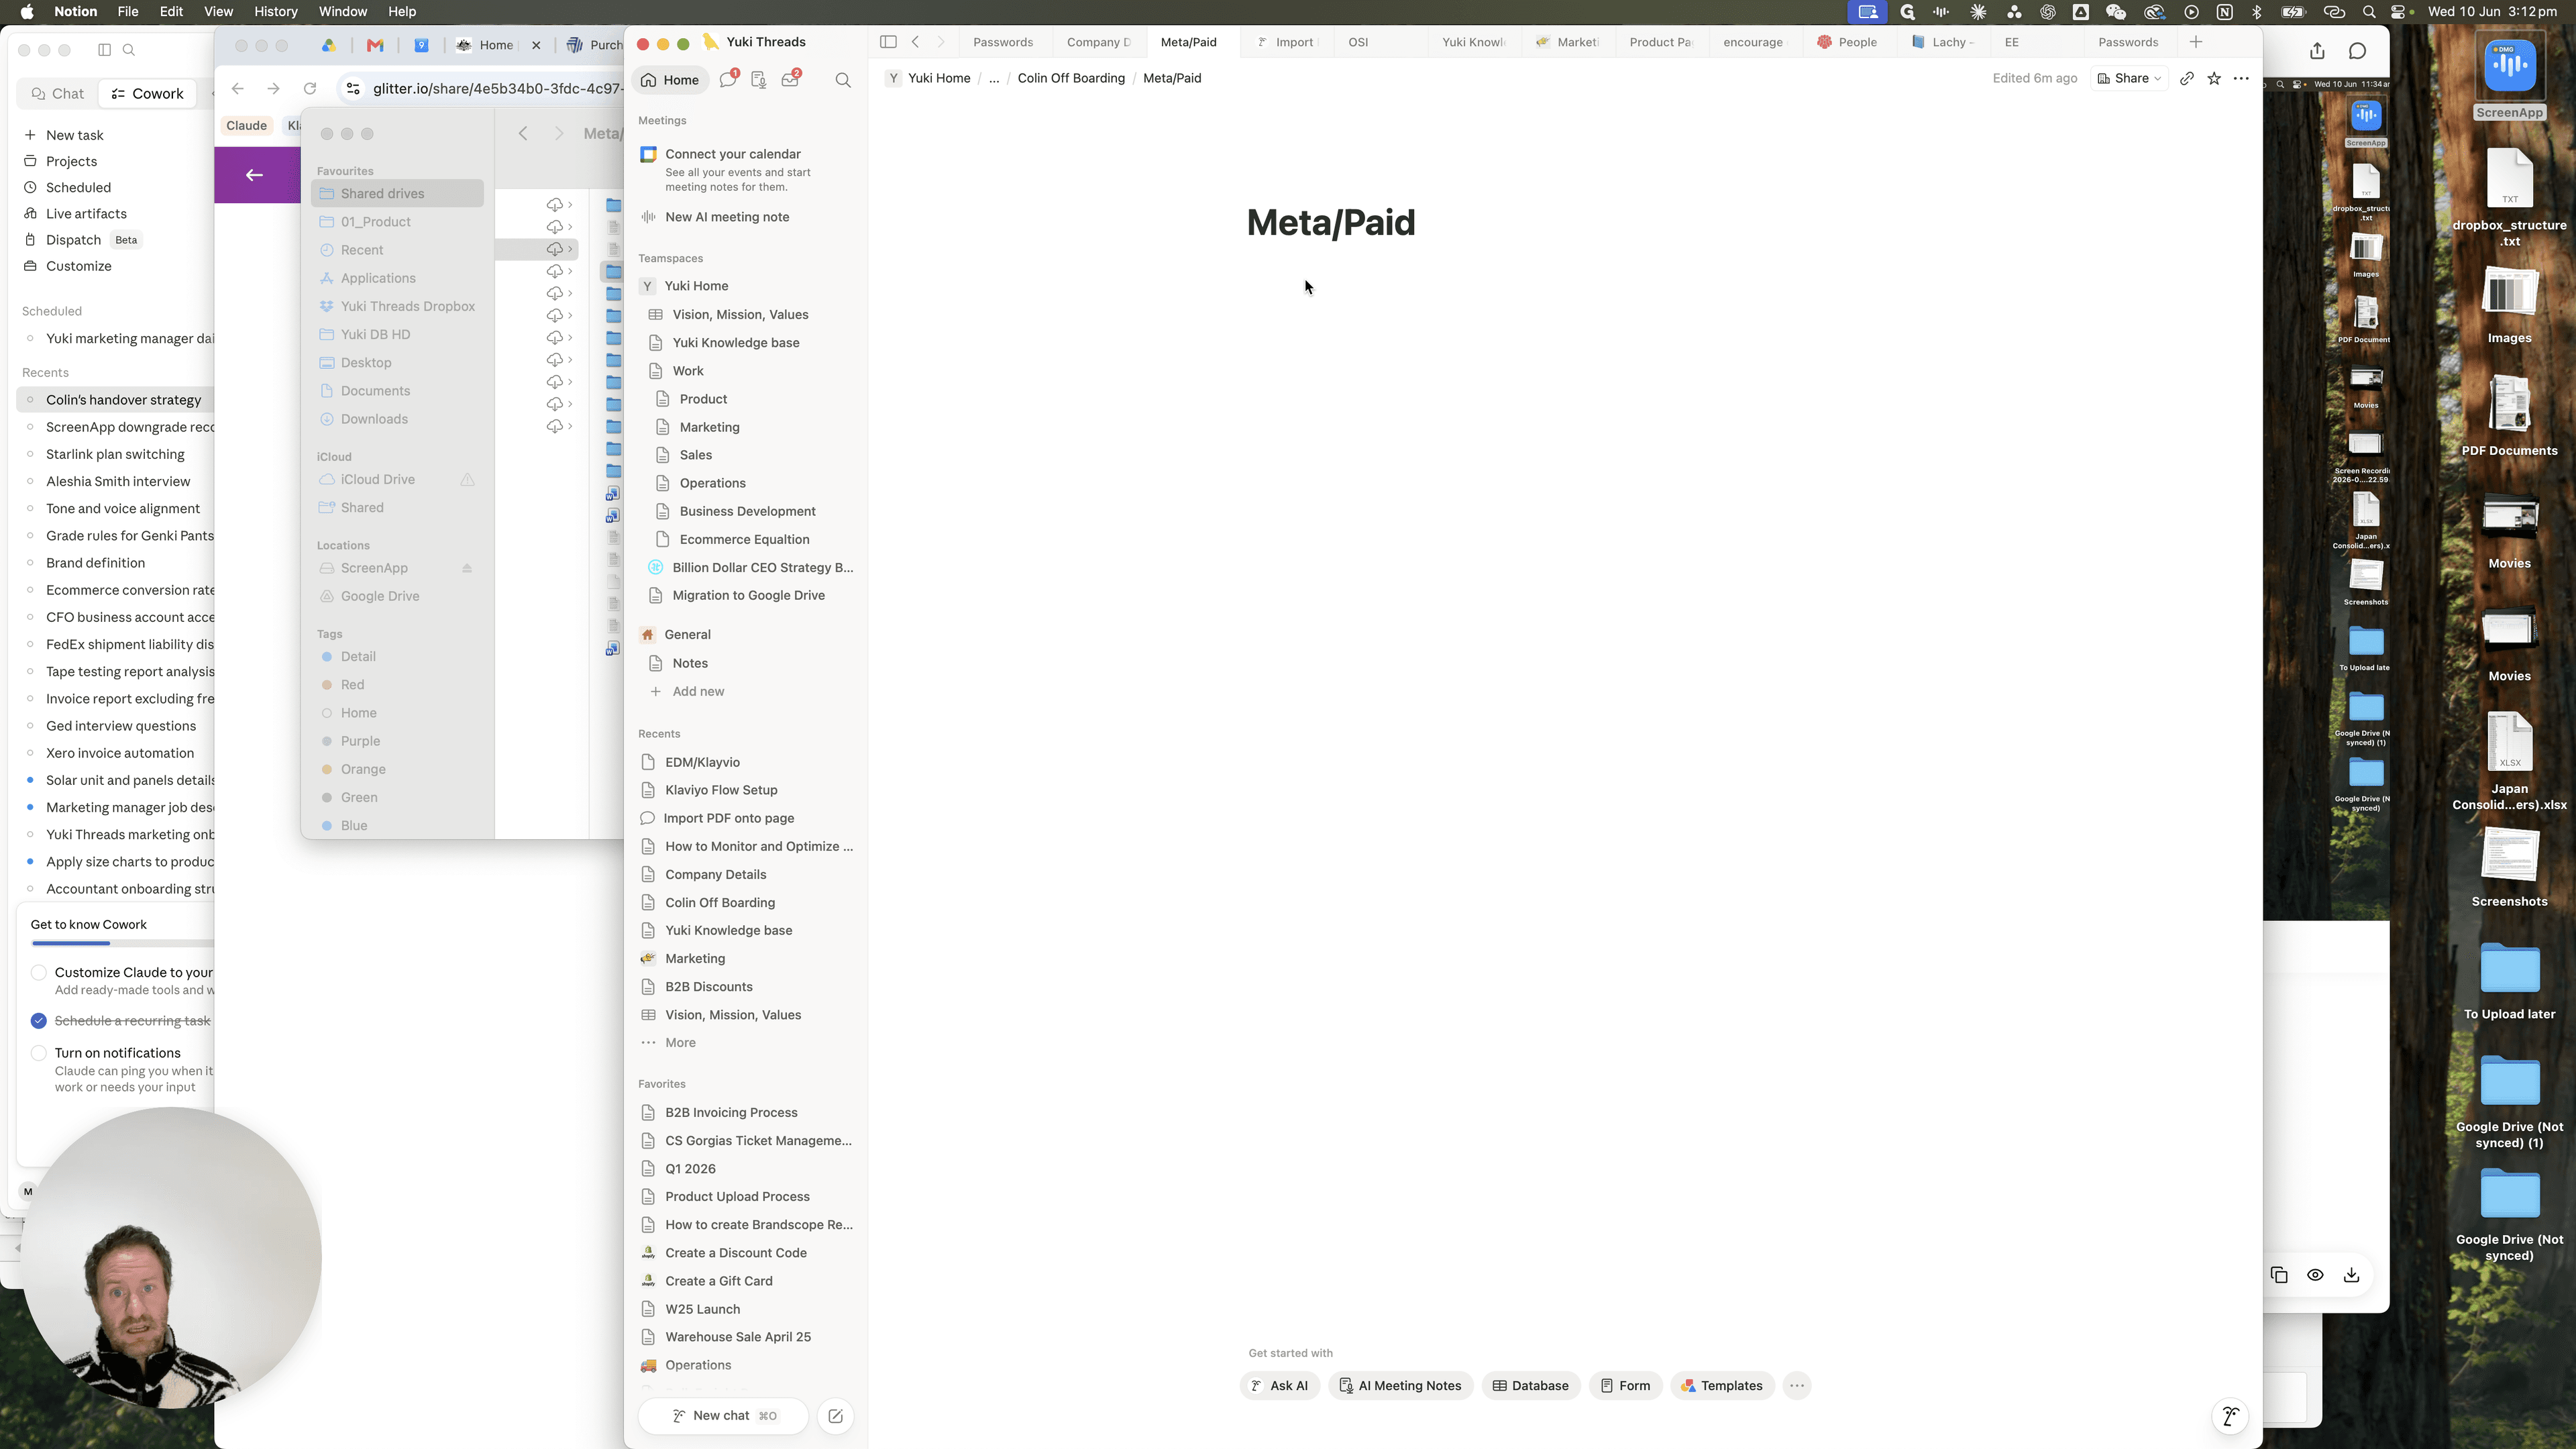
Task: Click the Notion back navigation arrow
Action: pos(915,42)
